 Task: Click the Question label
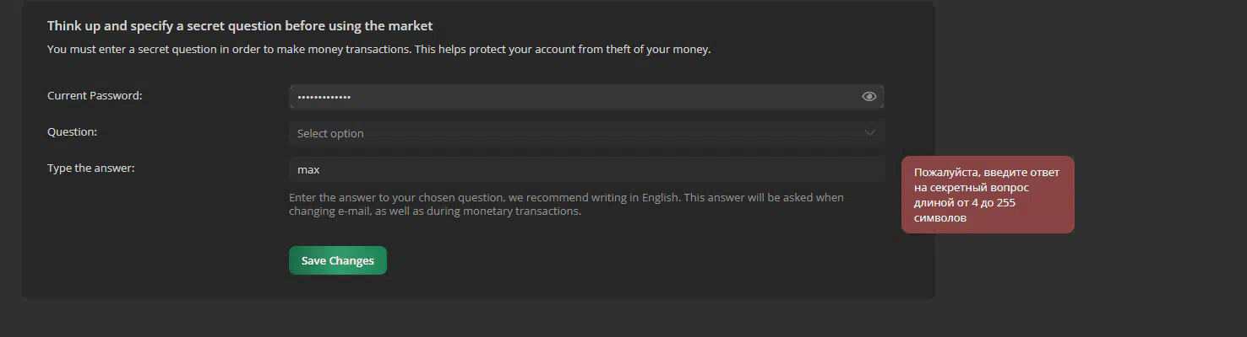73,132
